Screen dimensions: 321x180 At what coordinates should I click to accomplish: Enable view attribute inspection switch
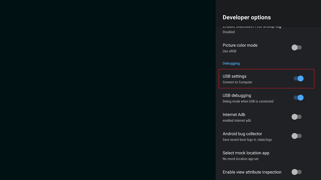pos(297,172)
